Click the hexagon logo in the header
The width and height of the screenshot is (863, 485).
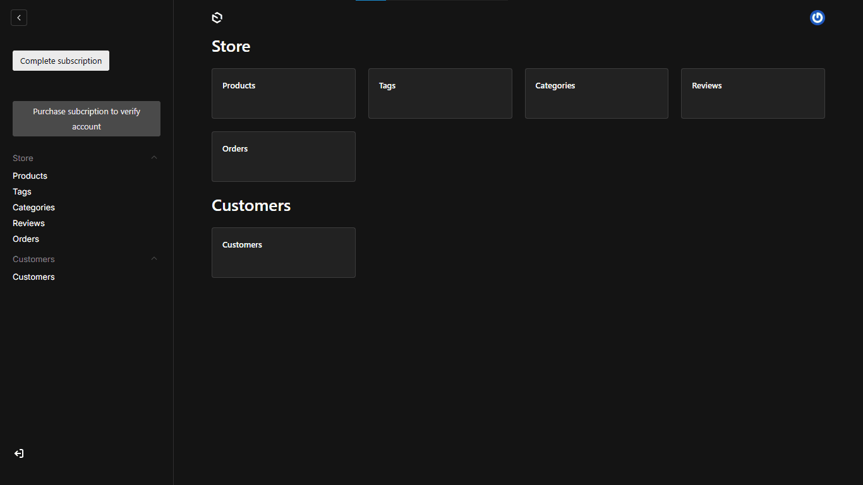click(217, 18)
